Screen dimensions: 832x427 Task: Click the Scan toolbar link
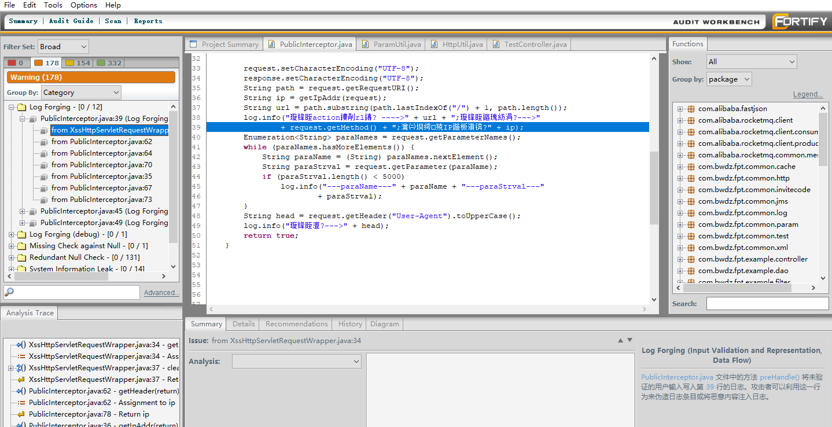(113, 21)
